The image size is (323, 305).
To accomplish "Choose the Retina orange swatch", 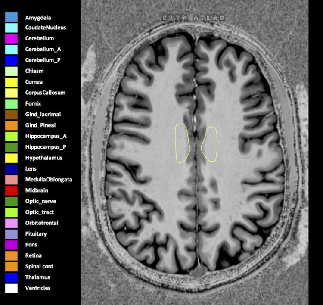I will [11, 256].
